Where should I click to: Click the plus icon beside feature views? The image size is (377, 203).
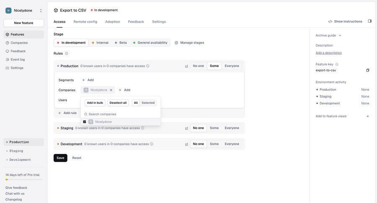click(367, 116)
